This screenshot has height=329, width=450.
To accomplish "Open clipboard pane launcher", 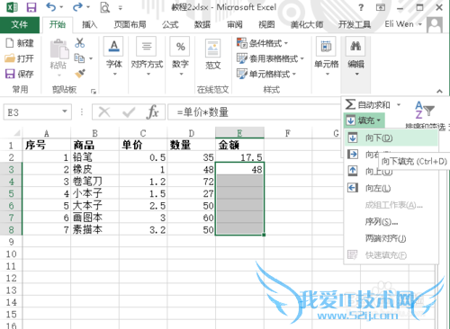I will (x=94, y=92).
